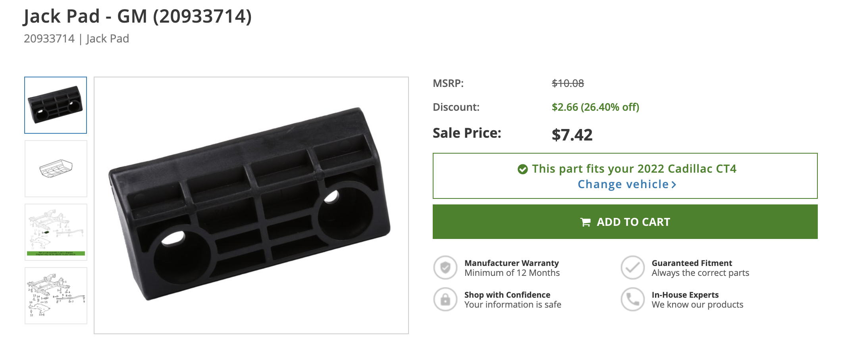Click the In-House Experts phone icon
844x362 pixels.
(632, 299)
